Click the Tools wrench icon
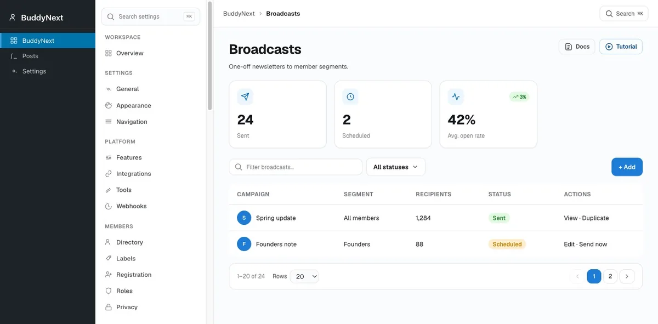 (109, 190)
